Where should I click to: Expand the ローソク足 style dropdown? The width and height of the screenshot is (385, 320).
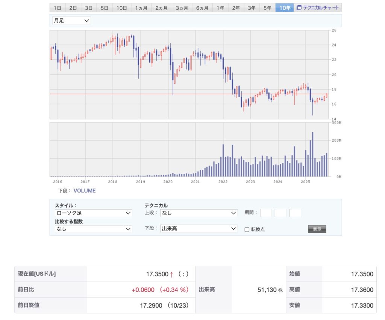pyautogui.click(x=93, y=213)
